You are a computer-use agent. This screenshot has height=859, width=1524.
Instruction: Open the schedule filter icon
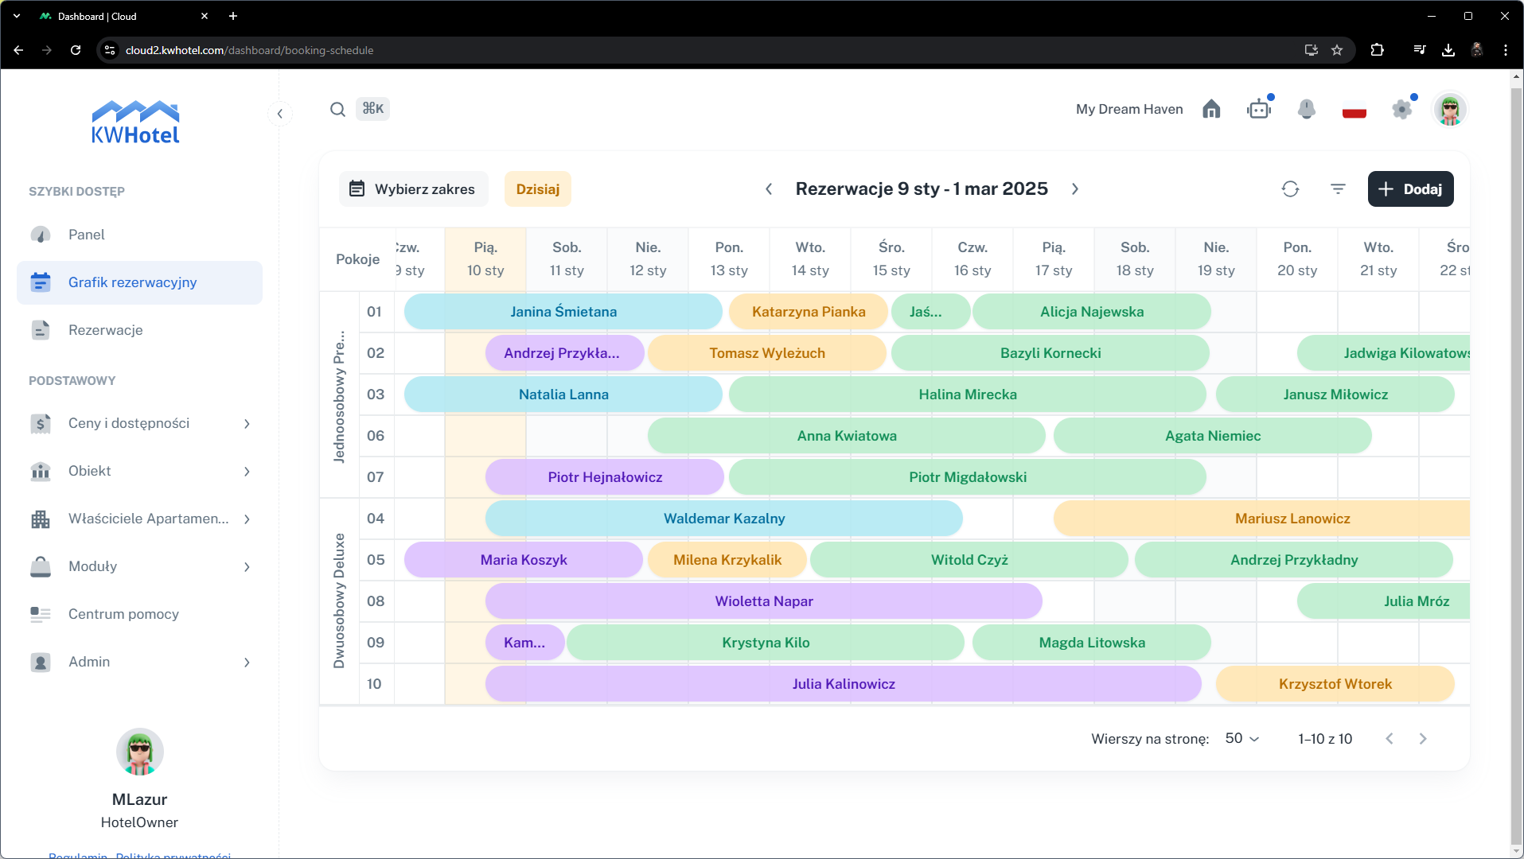1338,189
